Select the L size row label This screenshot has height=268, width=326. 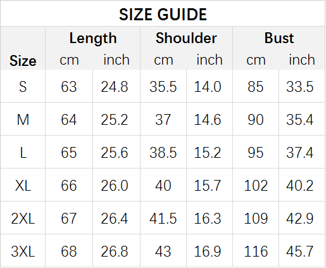tap(23, 153)
